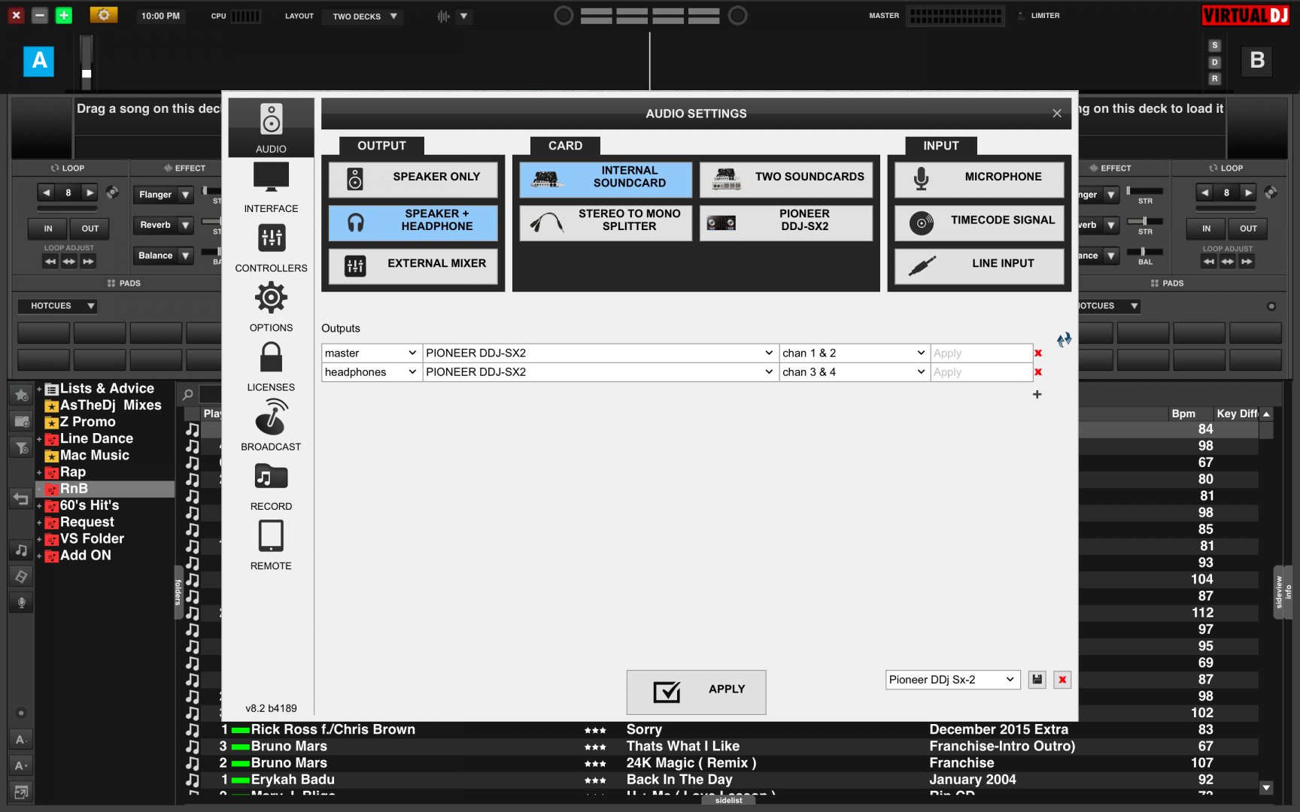The height and width of the screenshot is (812, 1300).
Task: Click the filter folder icon in sidebar
Action: click(21, 448)
